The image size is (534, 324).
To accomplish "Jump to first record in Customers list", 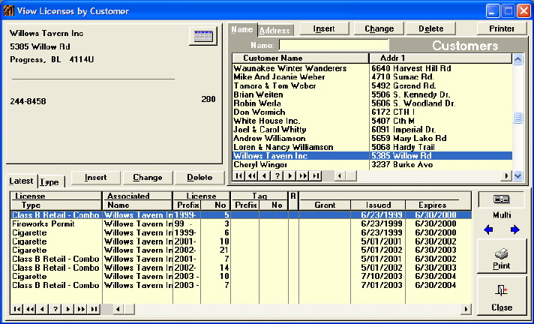I will click(240, 175).
